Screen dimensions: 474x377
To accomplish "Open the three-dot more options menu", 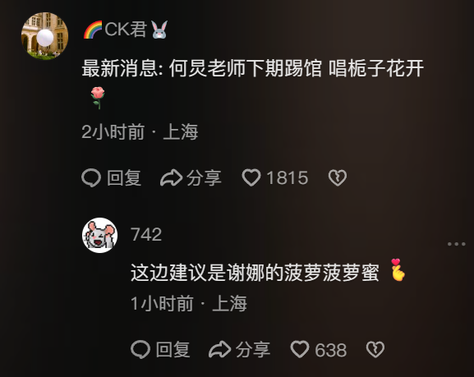I will click(x=457, y=244).
